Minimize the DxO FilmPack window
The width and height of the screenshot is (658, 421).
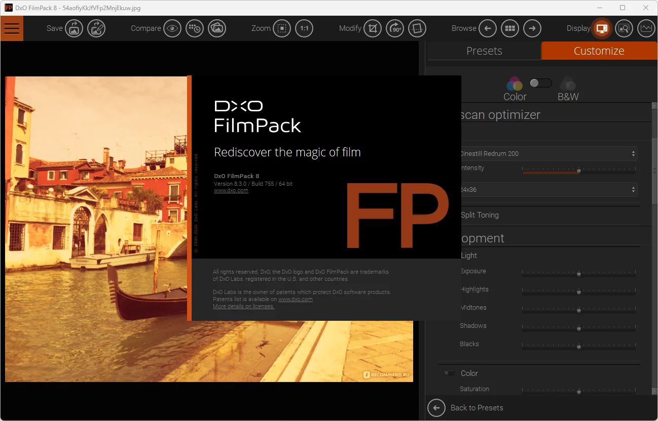(599, 8)
